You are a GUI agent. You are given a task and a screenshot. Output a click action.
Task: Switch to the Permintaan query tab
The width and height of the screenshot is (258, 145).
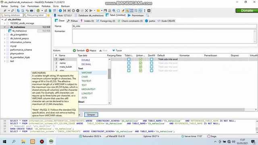point(136,15)
